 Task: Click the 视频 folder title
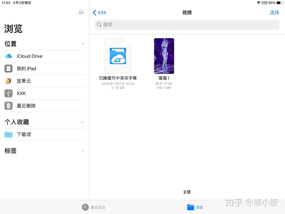click(x=187, y=13)
